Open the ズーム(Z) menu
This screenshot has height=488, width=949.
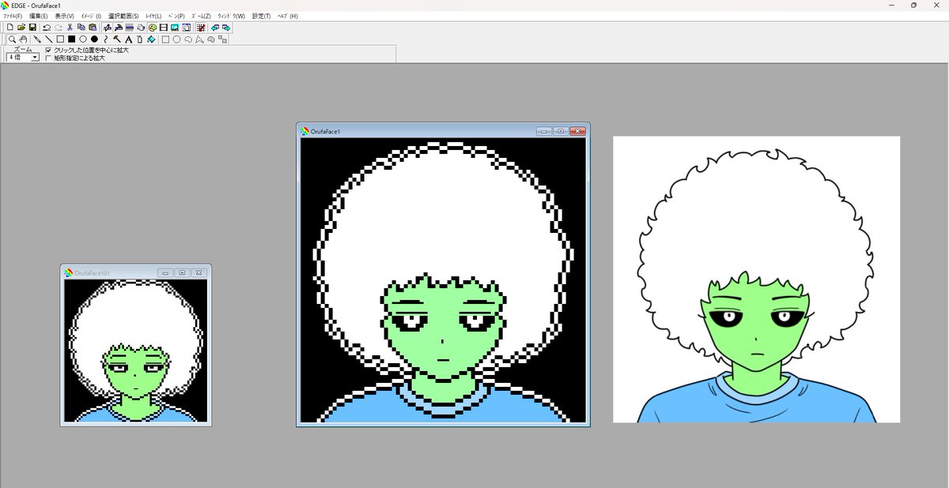(201, 16)
